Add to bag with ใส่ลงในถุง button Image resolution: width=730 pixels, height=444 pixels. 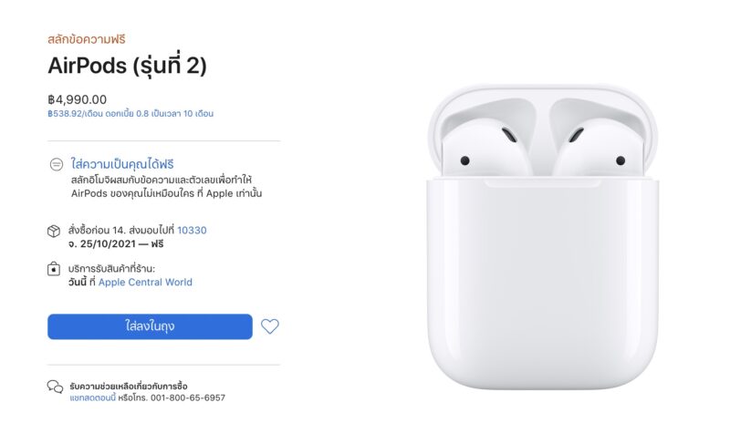pyautogui.click(x=150, y=326)
